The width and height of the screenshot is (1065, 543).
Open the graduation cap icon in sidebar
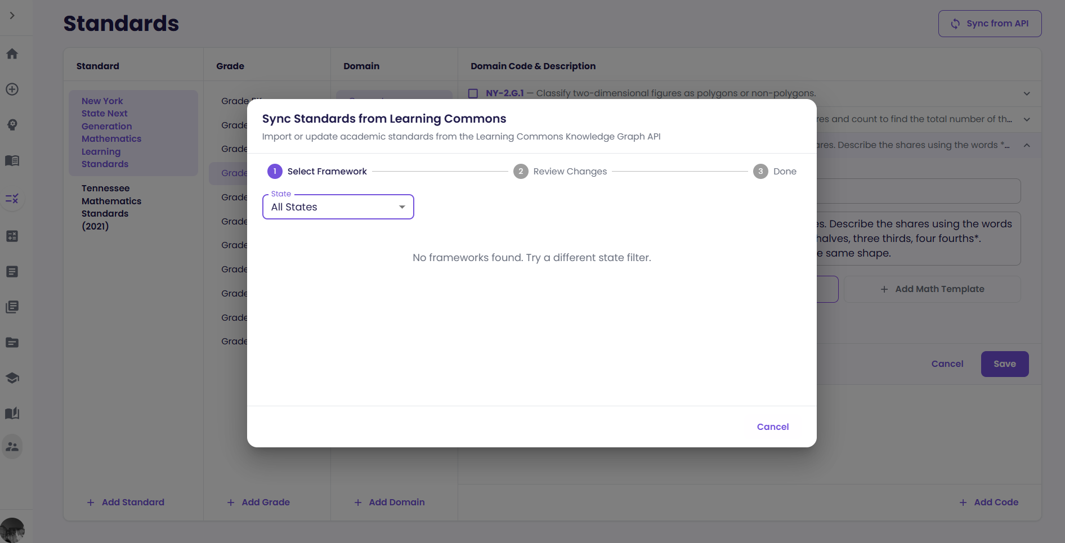click(x=12, y=378)
